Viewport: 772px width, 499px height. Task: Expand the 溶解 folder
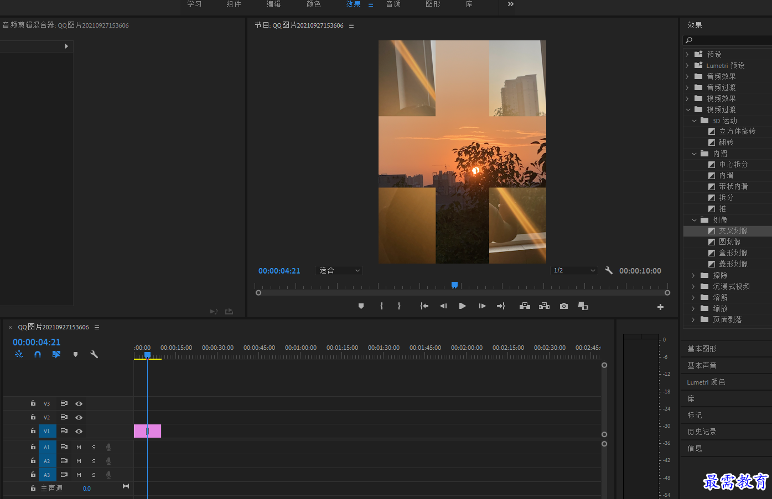click(693, 297)
